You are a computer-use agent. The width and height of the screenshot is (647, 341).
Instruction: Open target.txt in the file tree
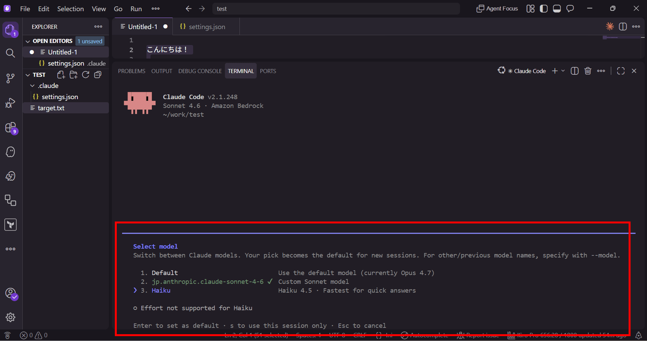pyautogui.click(x=66, y=108)
